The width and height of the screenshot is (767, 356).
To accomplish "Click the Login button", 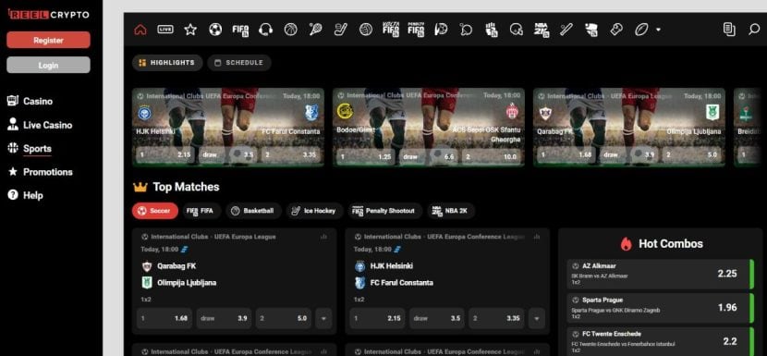I will 48,65.
